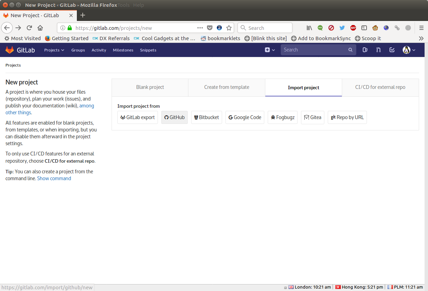Open the plus 'new' dropdown in navbar
428x291 pixels.
click(x=270, y=50)
